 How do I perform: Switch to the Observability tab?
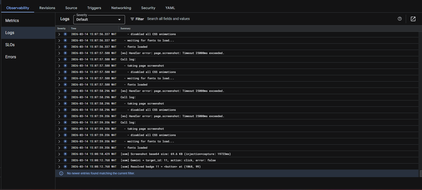pyautogui.click(x=18, y=8)
